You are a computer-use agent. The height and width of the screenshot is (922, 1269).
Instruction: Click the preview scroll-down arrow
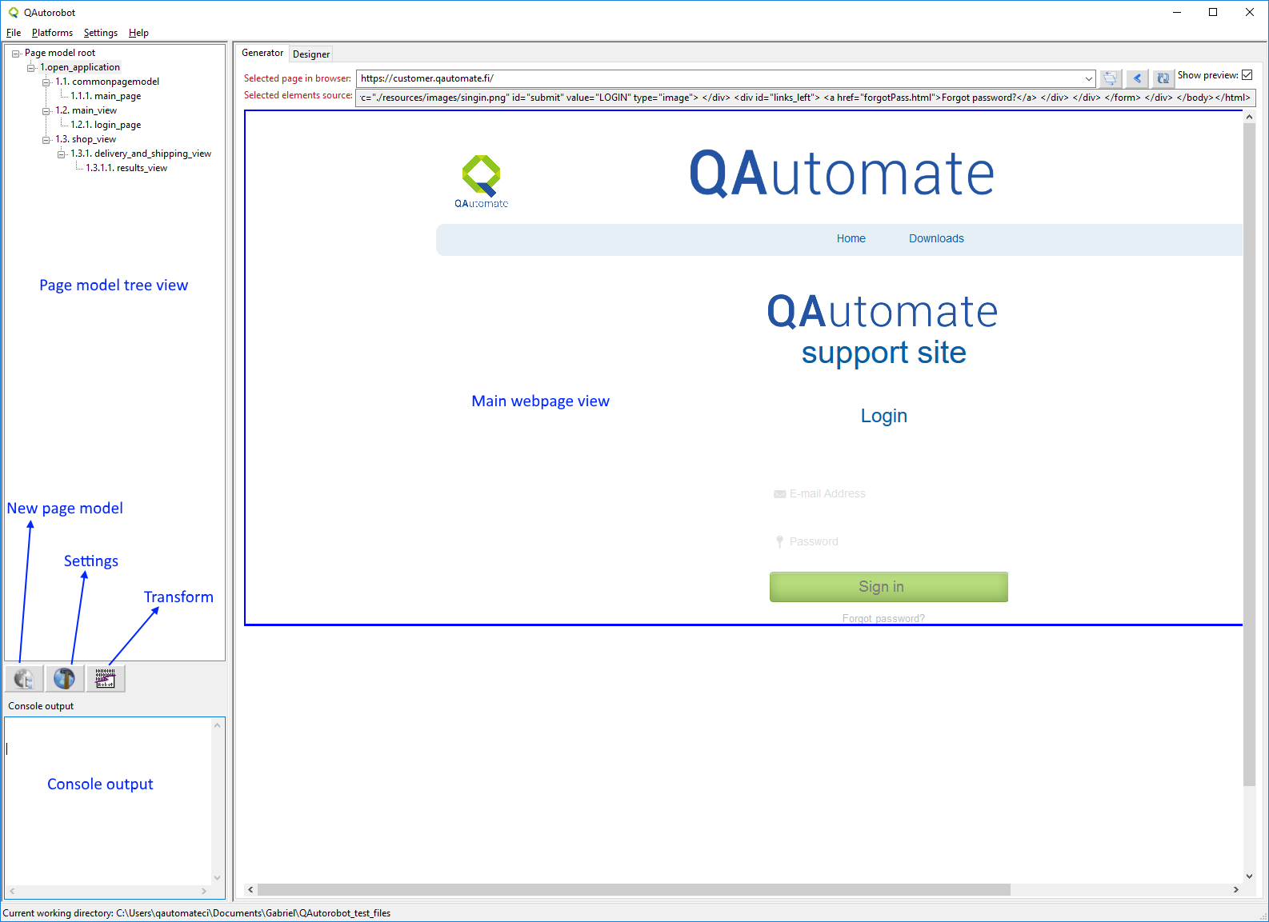click(x=1249, y=876)
